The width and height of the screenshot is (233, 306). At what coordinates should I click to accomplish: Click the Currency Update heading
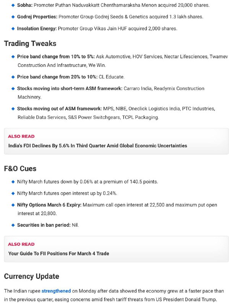tap(32, 276)
